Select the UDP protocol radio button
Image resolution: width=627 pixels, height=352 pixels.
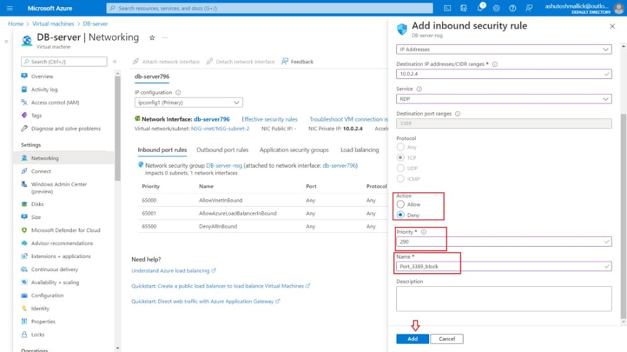coord(400,168)
